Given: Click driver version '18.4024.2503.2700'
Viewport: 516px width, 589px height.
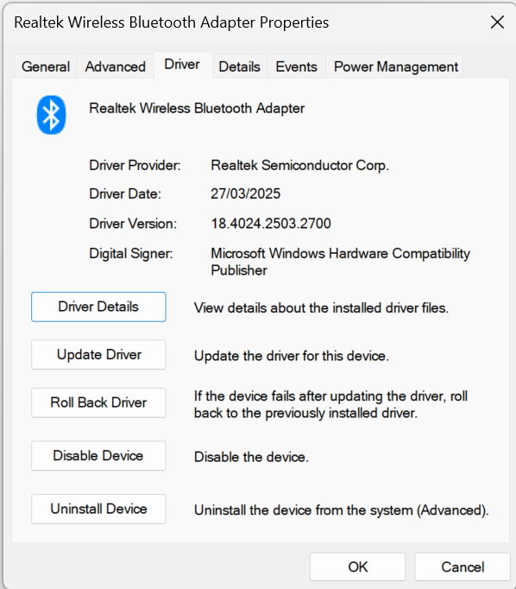Looking at the screenshot, I should (x=271, y=224).
